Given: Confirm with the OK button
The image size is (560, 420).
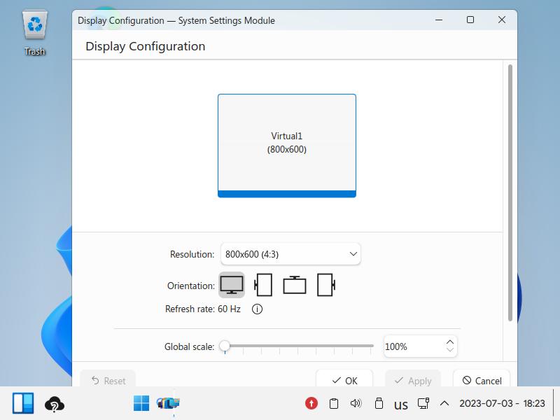Looking at the screenshot, I should 344,379.
